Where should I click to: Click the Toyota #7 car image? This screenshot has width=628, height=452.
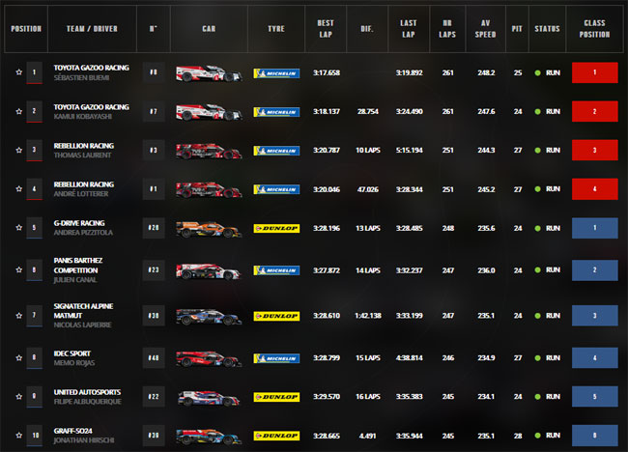(x=209, y=112)
